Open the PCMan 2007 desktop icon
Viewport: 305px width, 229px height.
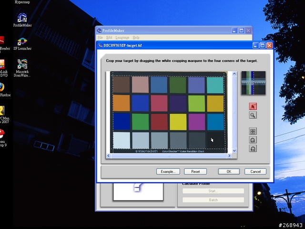(x=4, y=115)
